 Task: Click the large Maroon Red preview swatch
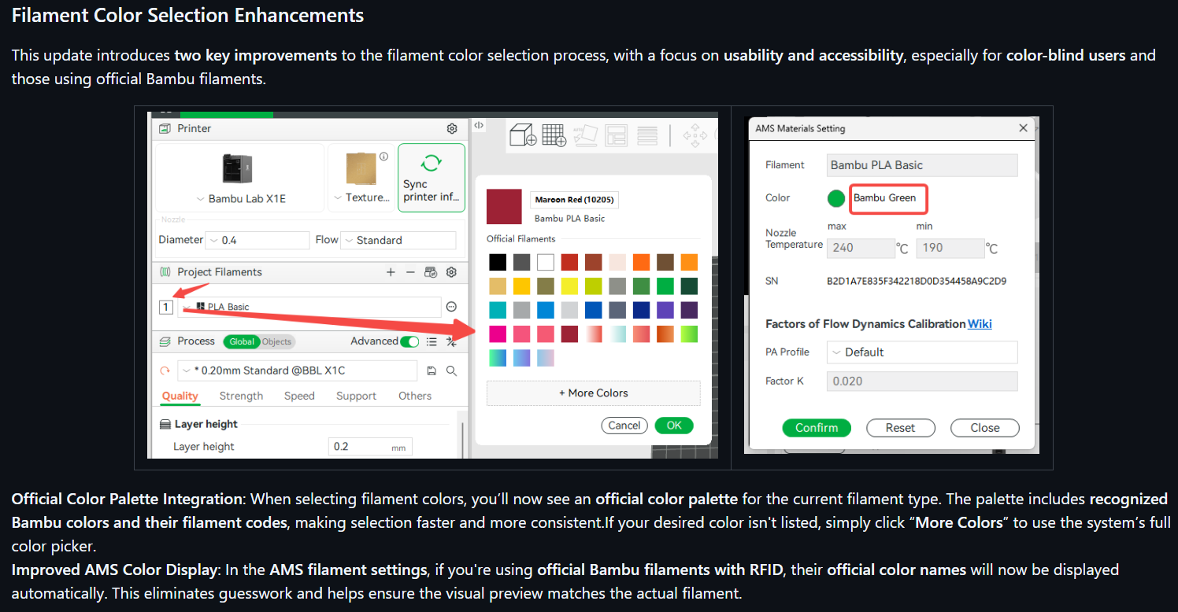click(504, 207)
